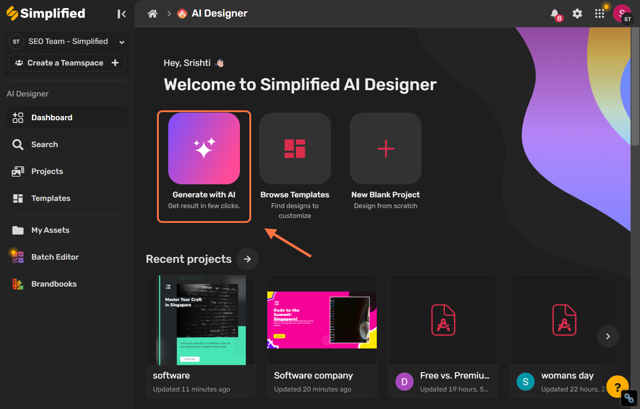Create a New Blank Project

[386, 148]
